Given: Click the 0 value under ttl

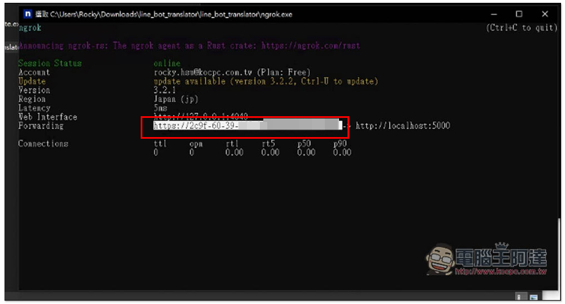Looking at the screenshot, I should pos(156,152).
